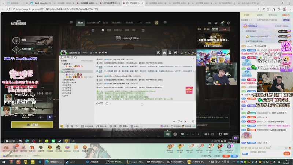Click the AI voice changer icon
Image resolution: width=293 pixels, height=165 pixels.
coord(132,126)
